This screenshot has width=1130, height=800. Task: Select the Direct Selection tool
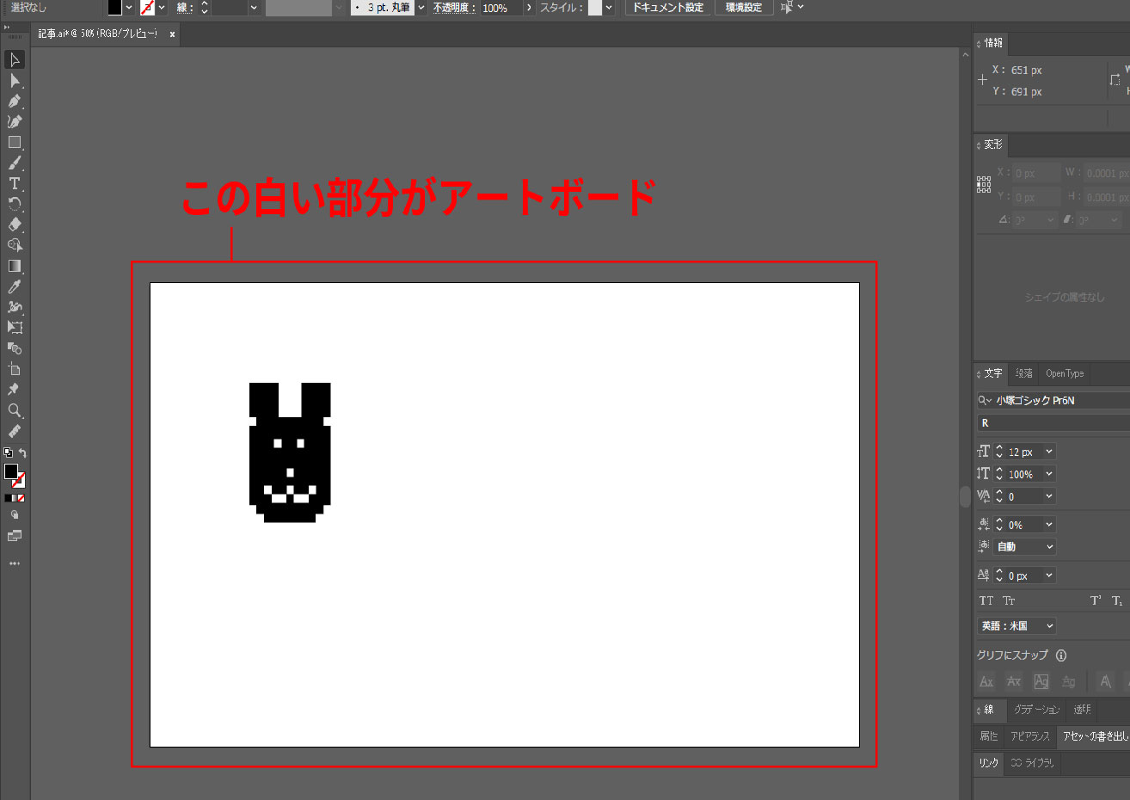(15, 81)
